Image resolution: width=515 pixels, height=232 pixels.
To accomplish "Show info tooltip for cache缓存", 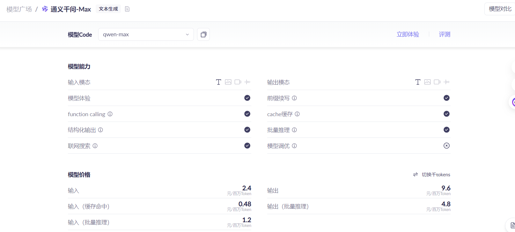I will (x=297, y=114).
